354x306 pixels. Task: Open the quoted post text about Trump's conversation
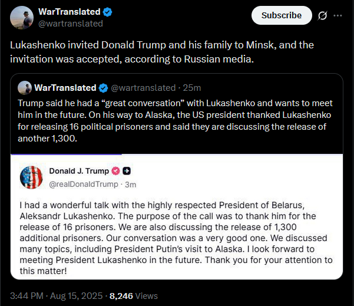click(x=177, y=121)
